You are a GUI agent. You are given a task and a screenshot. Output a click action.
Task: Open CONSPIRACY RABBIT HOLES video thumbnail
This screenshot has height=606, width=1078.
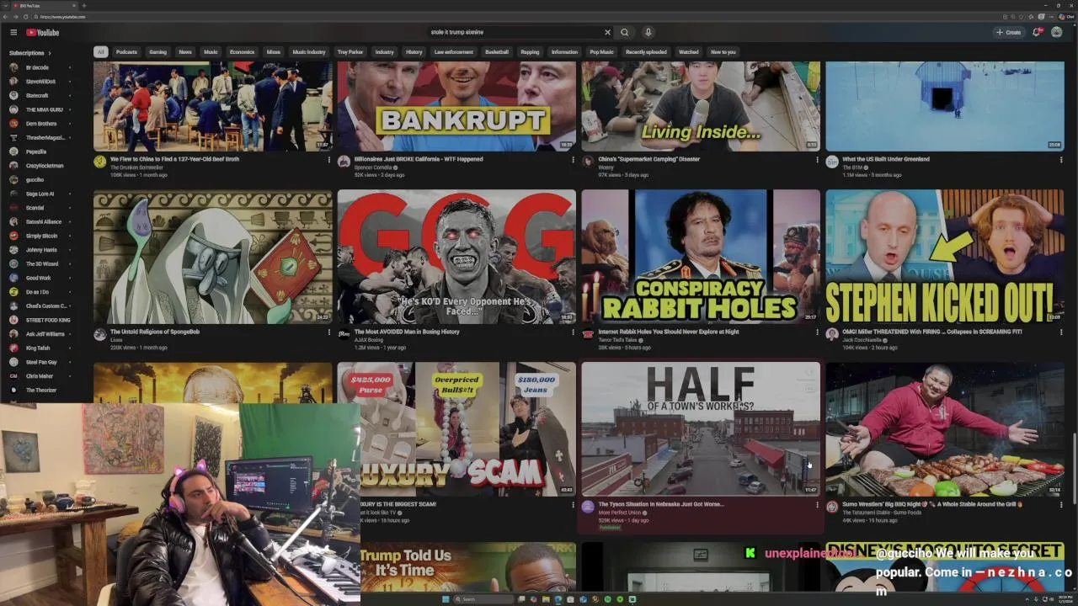(701, 256)
